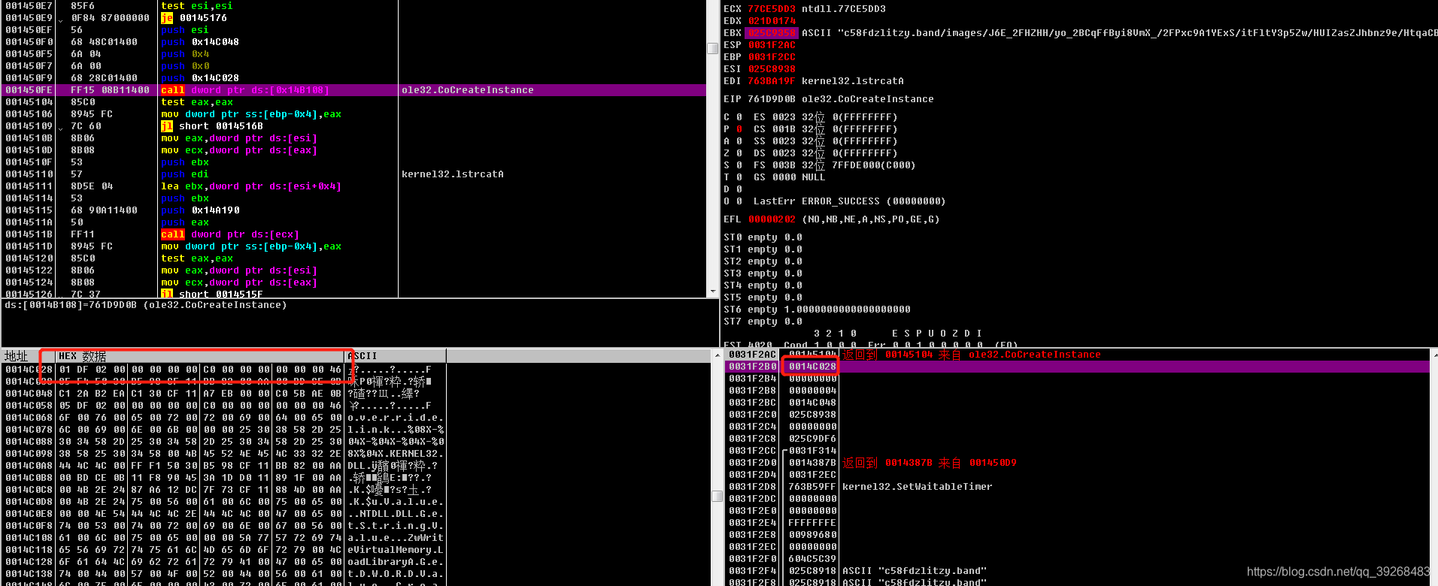Select ECX register value 77CE5DD3

click(x=772, y=9)
